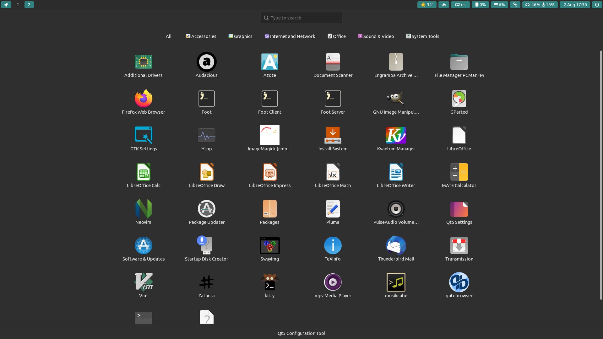Open PulseAudio Volume Control

pos(396,212)
